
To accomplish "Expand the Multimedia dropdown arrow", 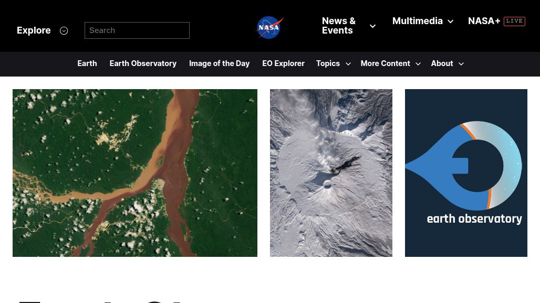I will [x=451, y=21].
